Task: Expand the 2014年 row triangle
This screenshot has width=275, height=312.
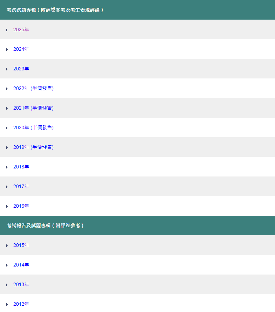Action: point(7,265)
